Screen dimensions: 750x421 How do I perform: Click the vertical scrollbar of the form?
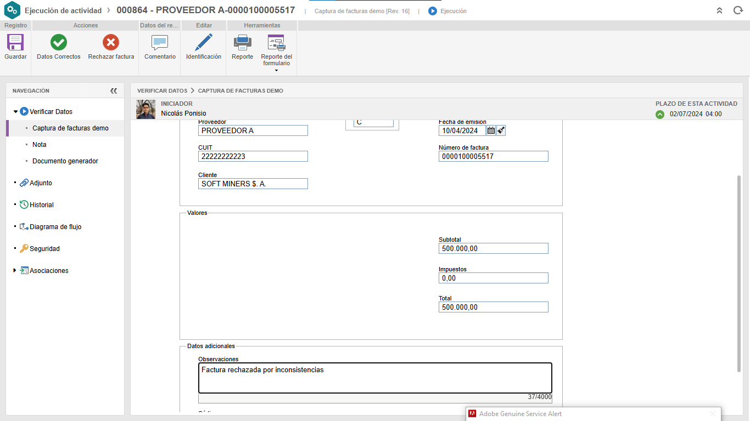point(738,274)
